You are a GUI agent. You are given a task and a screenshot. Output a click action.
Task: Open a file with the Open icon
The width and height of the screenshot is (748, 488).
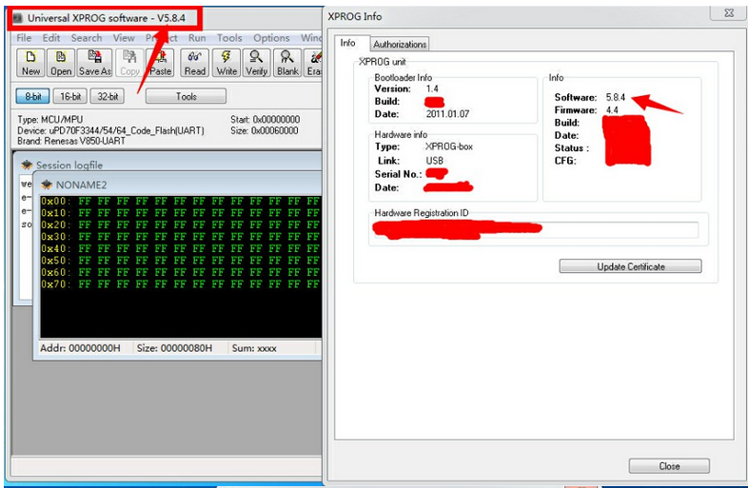pos(61,63)
